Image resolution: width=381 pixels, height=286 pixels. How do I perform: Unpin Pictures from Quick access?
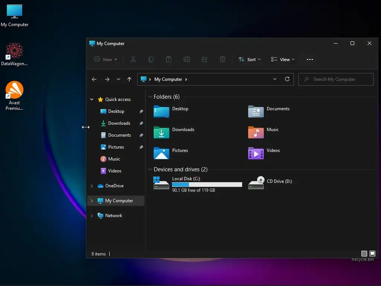tap(141, 147)
